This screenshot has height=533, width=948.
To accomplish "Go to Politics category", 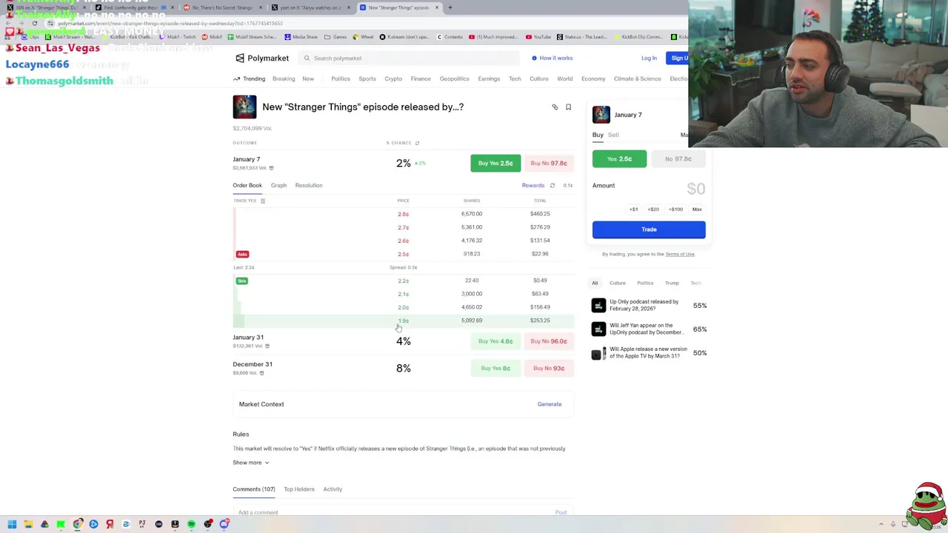I will coord(341,78).
